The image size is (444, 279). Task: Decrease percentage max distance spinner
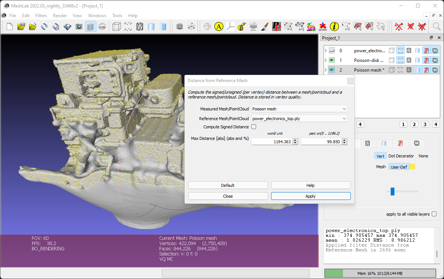(x=344, y=143)
